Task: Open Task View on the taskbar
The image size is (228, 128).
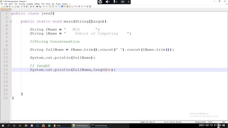Action: click(20, 126)
